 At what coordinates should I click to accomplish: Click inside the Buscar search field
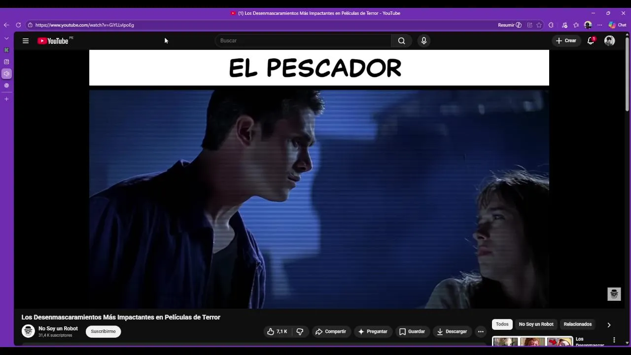[303, 41]
